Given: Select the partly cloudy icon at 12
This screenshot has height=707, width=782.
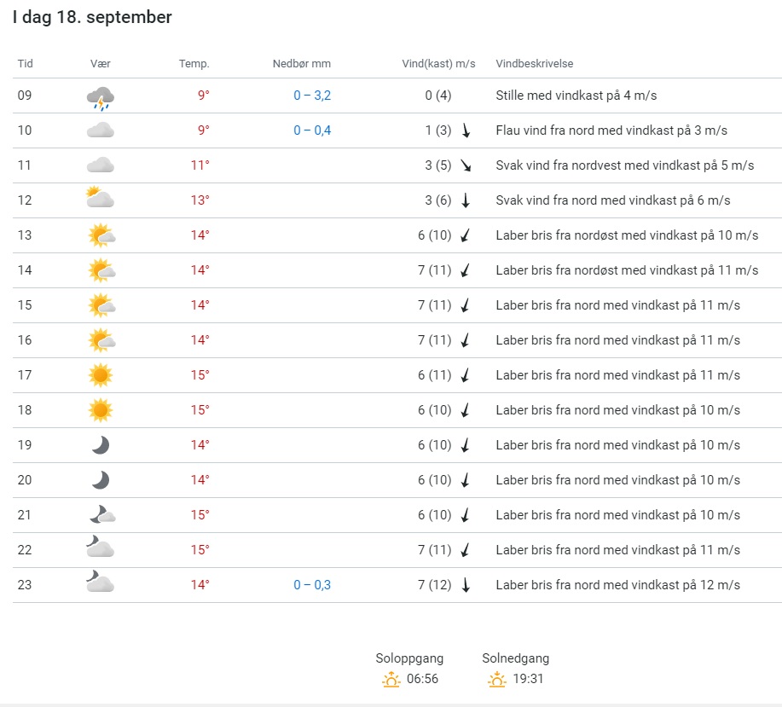Looking at the screenshot, I should point(100,199).
